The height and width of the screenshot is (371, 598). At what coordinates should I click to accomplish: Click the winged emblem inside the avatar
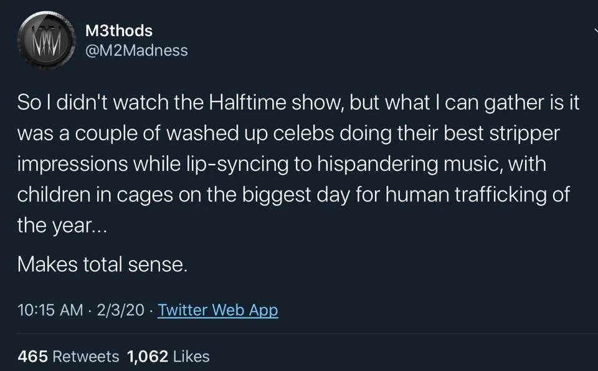point(46,40)
